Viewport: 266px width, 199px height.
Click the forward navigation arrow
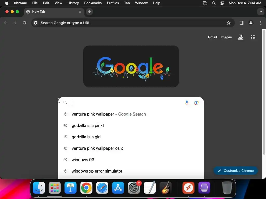tap(15, 23)
